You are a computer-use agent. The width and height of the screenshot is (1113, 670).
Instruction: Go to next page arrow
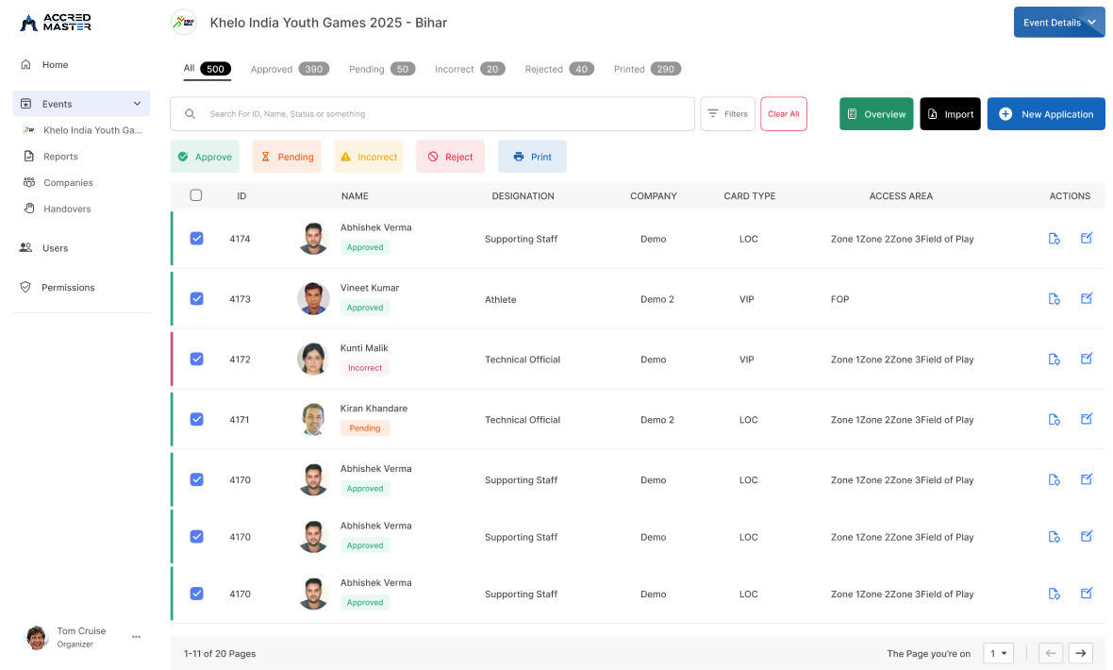point(1080,653)
